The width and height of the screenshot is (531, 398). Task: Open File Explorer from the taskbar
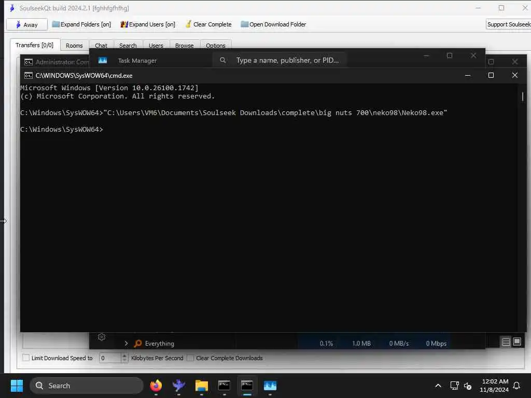202,386
